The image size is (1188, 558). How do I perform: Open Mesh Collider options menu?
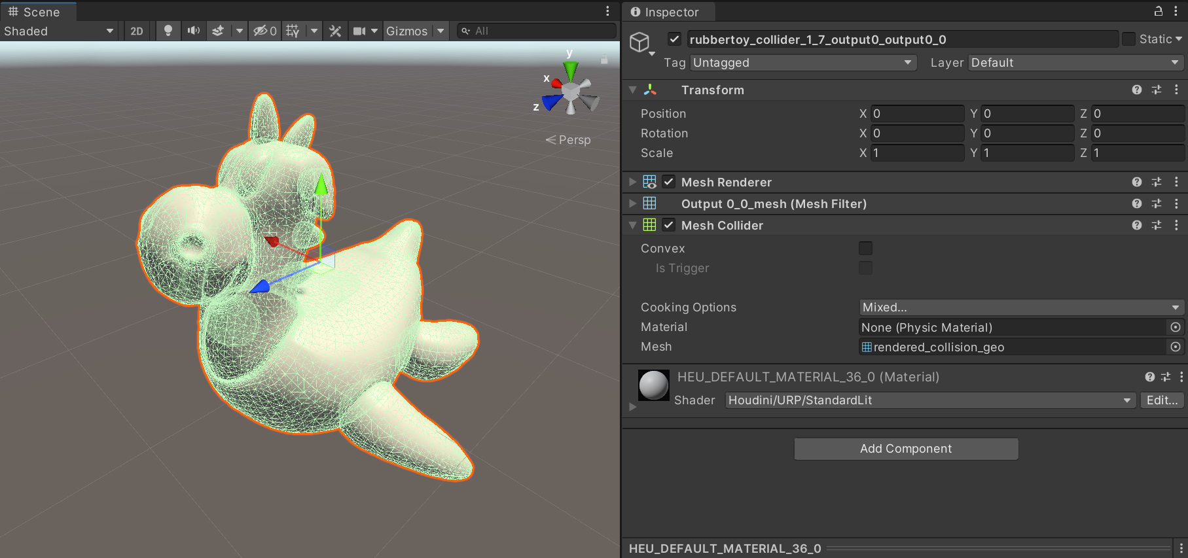[1176, 226]
